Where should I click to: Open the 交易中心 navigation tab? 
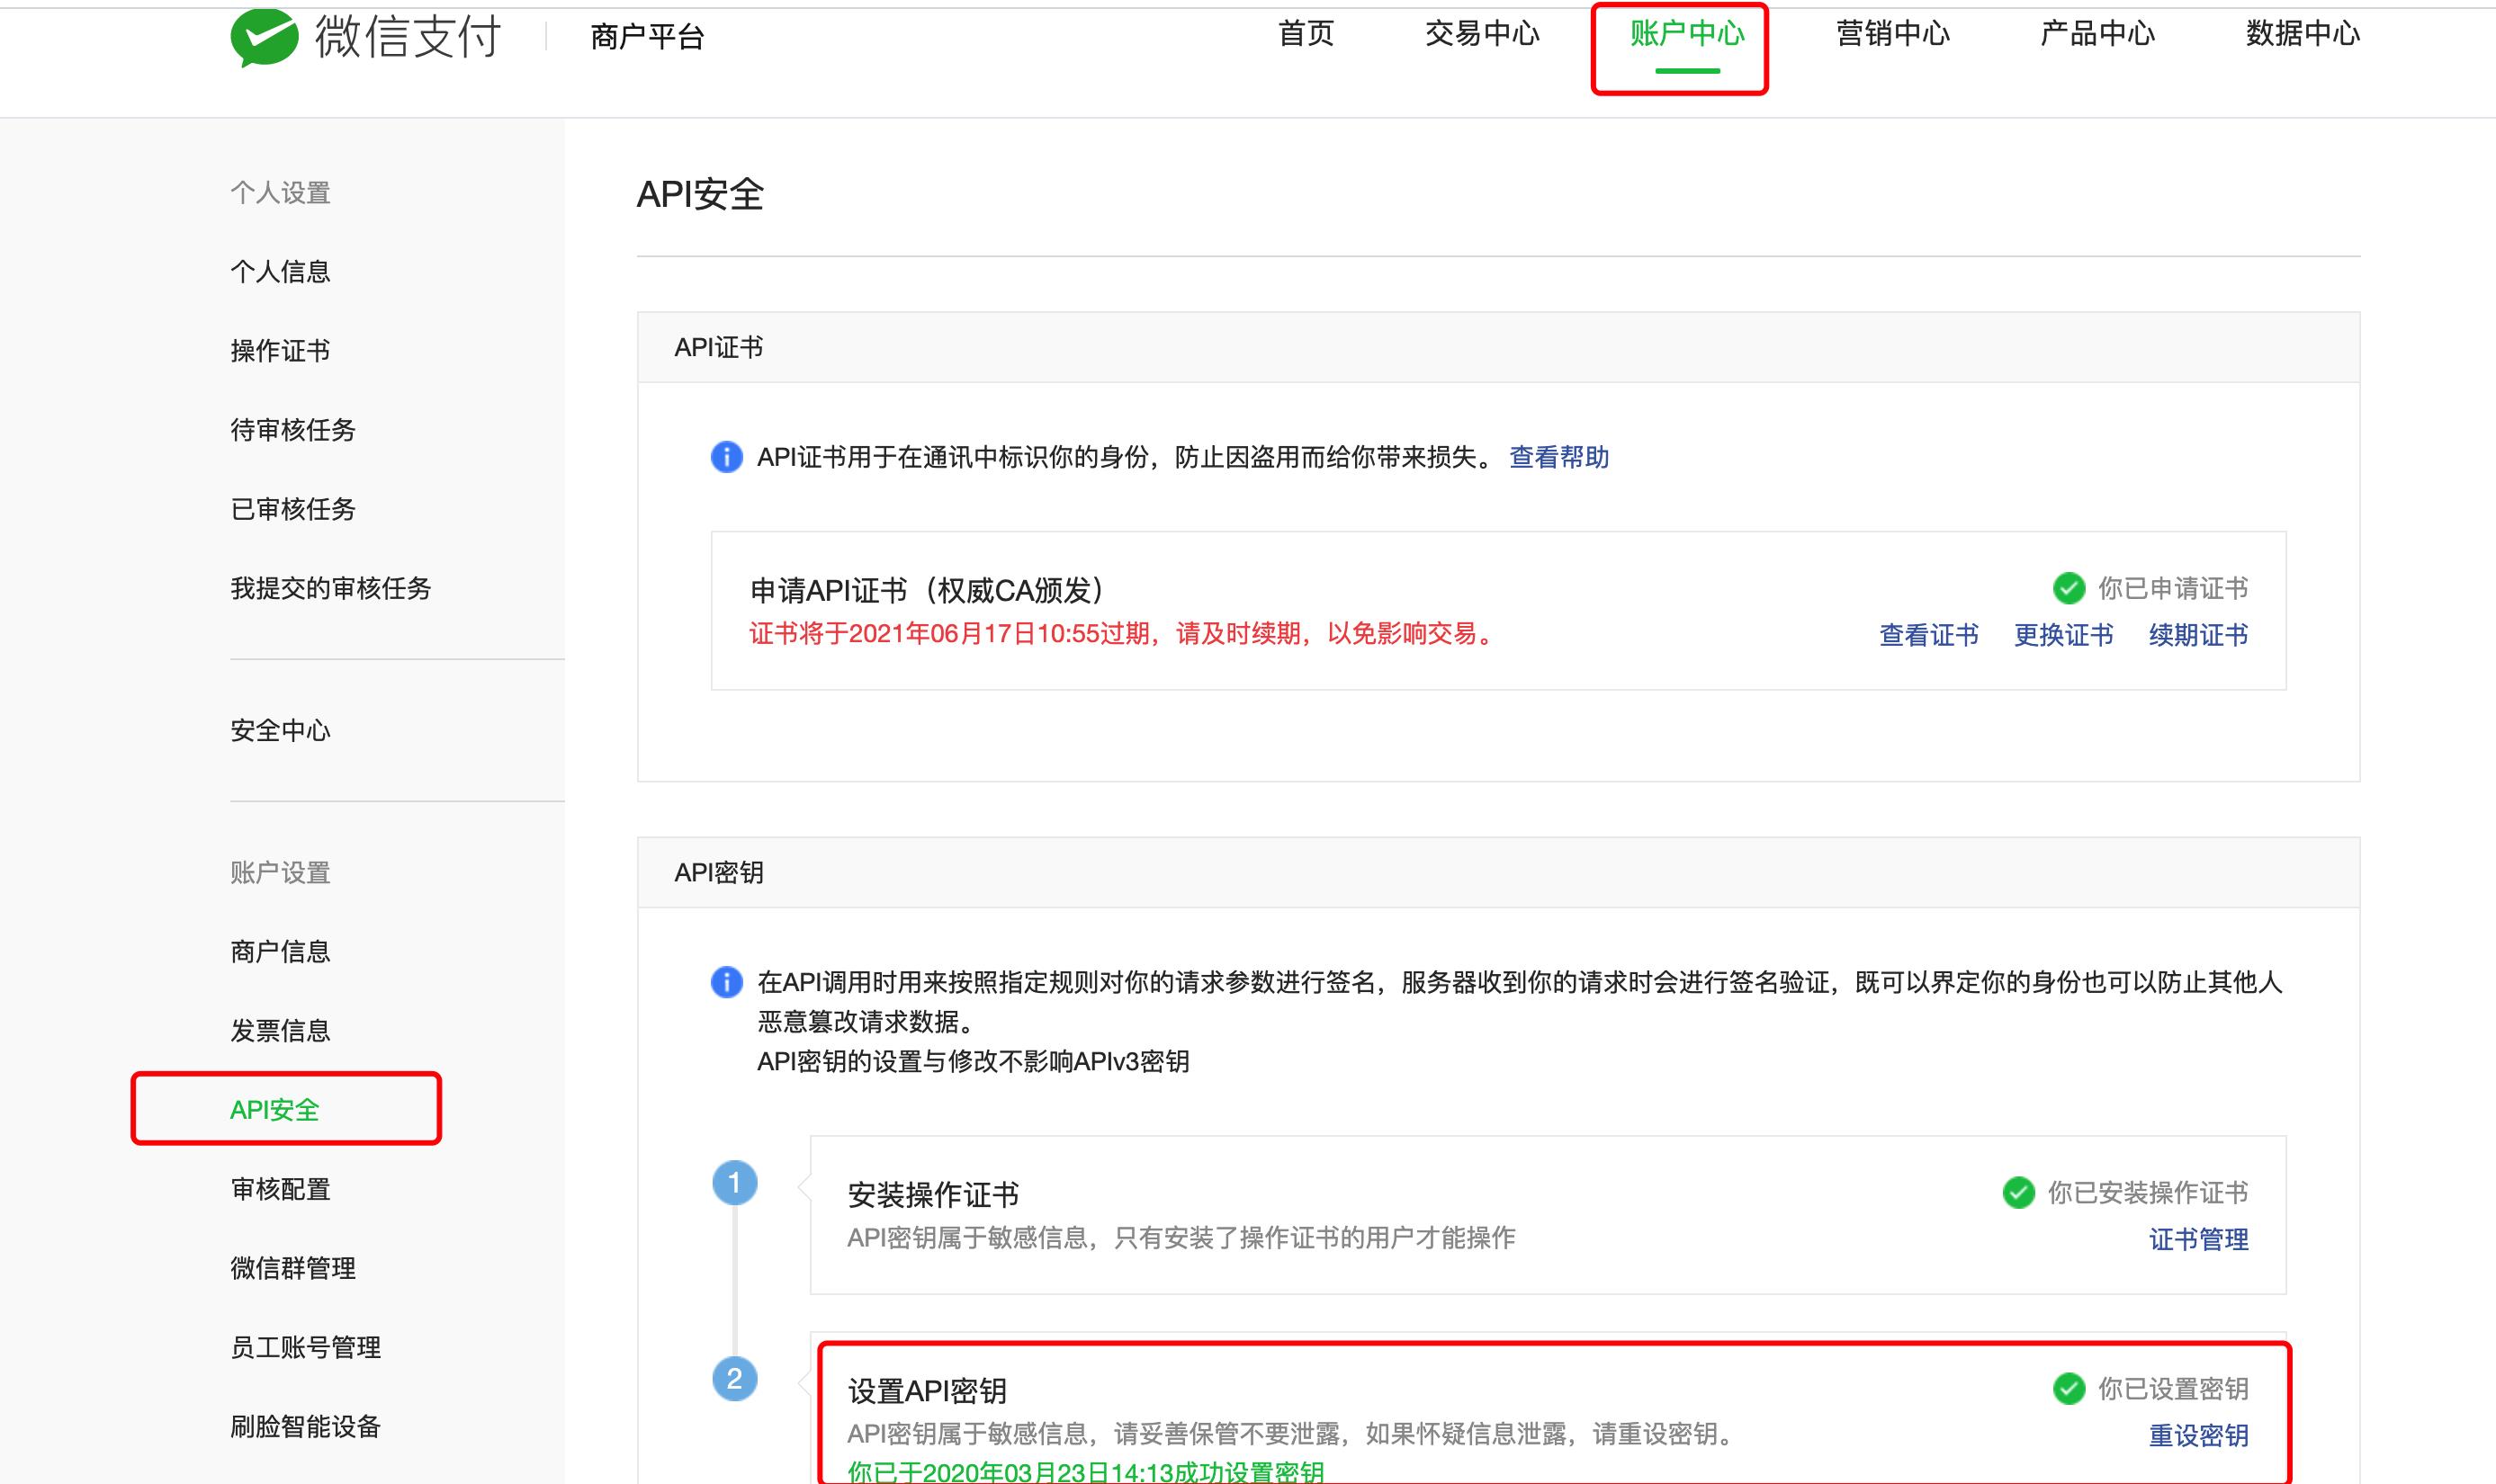[1482, 34]
